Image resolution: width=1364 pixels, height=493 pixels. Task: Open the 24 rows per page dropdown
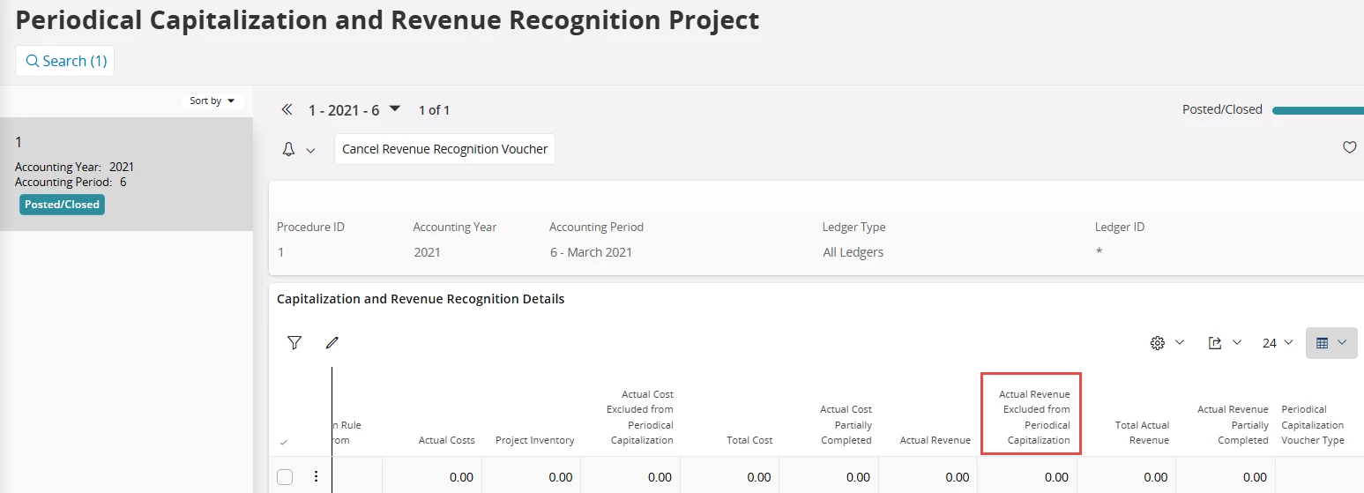1278,343
